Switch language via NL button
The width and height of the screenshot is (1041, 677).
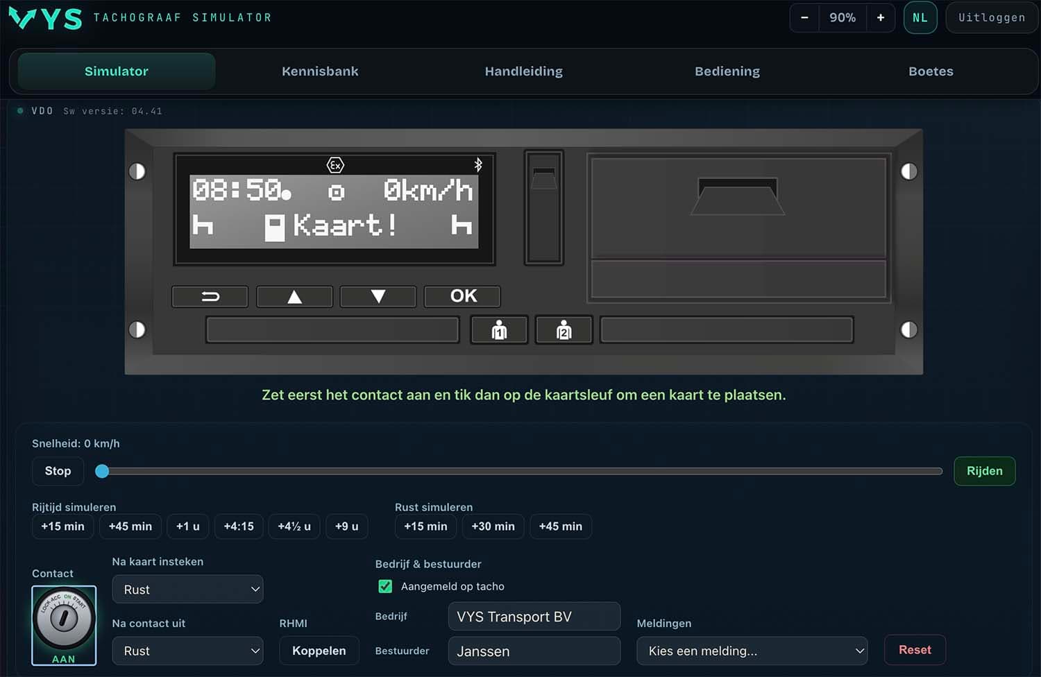click(920, 17)
